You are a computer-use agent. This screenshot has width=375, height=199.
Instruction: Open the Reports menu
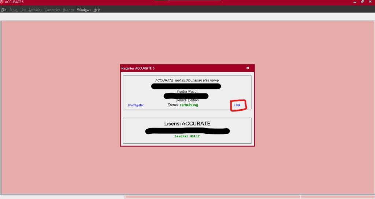[68, 10]
